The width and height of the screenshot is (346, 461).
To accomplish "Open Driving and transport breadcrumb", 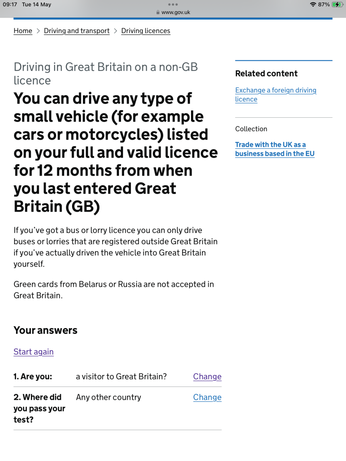I will (76, 31).
